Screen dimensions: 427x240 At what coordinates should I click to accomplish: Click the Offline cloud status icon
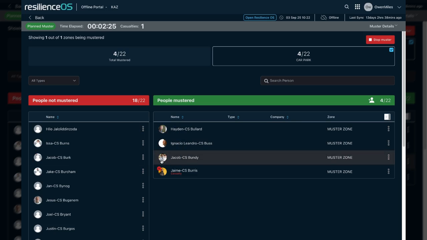coord(324,17)
